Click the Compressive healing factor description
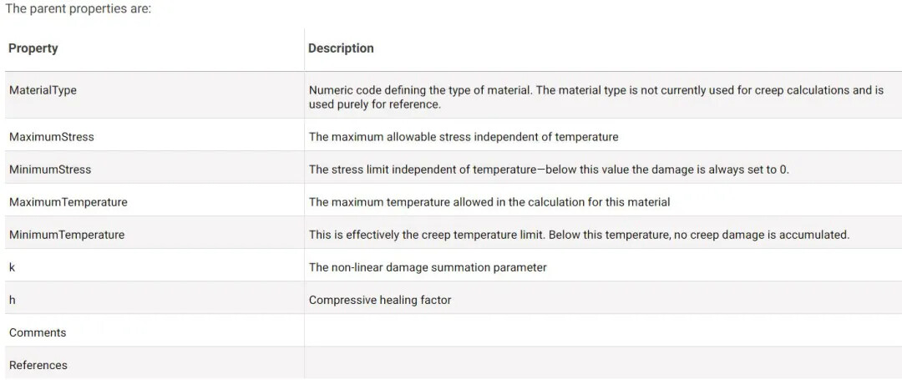The image size is (902, 380). tap(380, 300)
